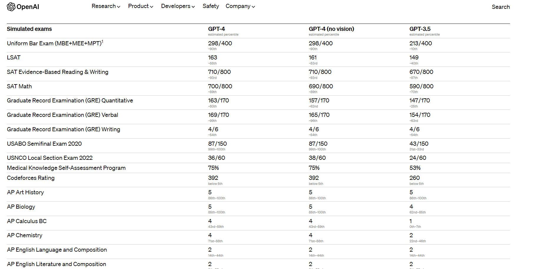Select the 'AP Chemistry' row label
Screen dimensions: 543x269
coord(25,235)
